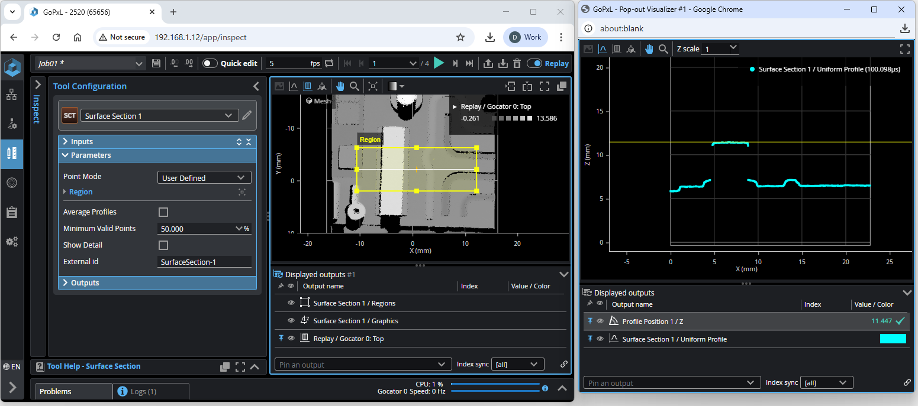Select the Problems tab
Viewport: 918px width, 406px height.
(56, 391)
